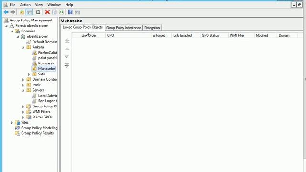The image size is (306, 172).
Task: Click the Show/Hide Action Pane icon
Action: (77, 12)
